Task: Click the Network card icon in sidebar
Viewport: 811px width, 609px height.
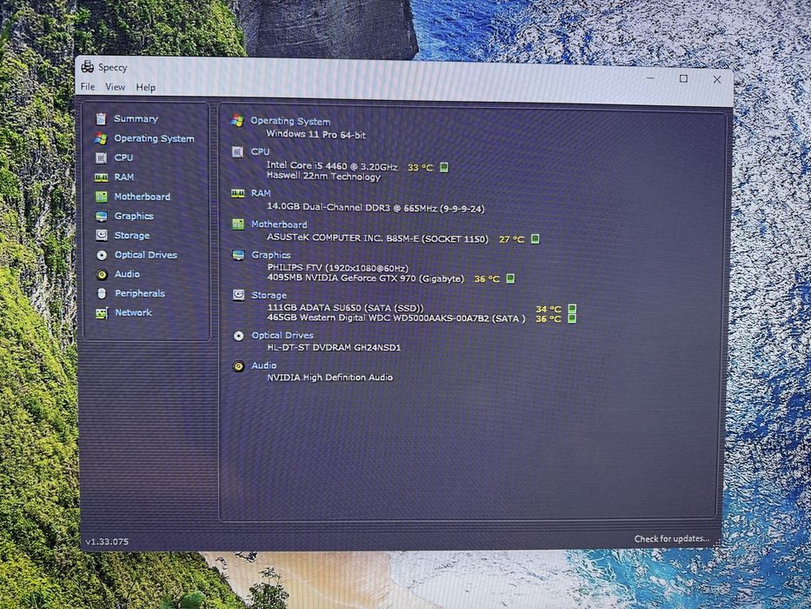Action: click(102, 313)
